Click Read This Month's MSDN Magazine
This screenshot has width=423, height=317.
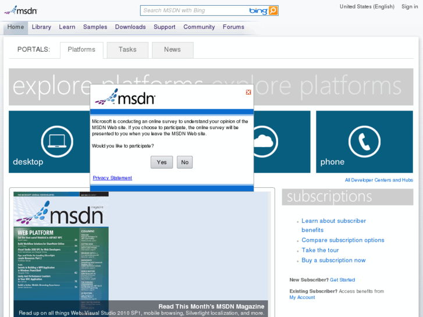(211, 307)
